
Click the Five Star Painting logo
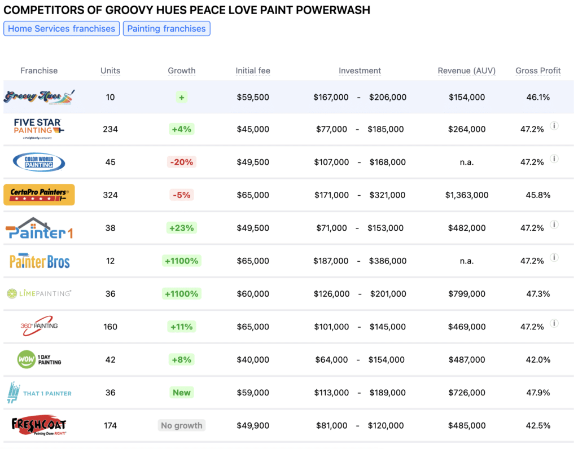tap(39, 129)
